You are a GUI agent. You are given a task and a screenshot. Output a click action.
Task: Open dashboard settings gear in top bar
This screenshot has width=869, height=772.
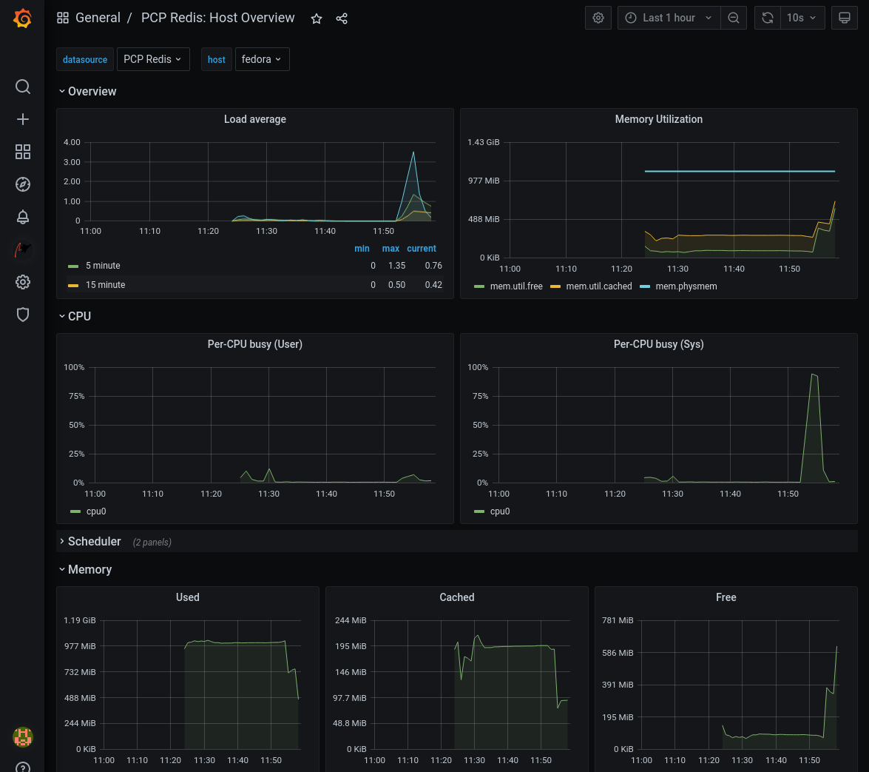(x=598, y=18)
